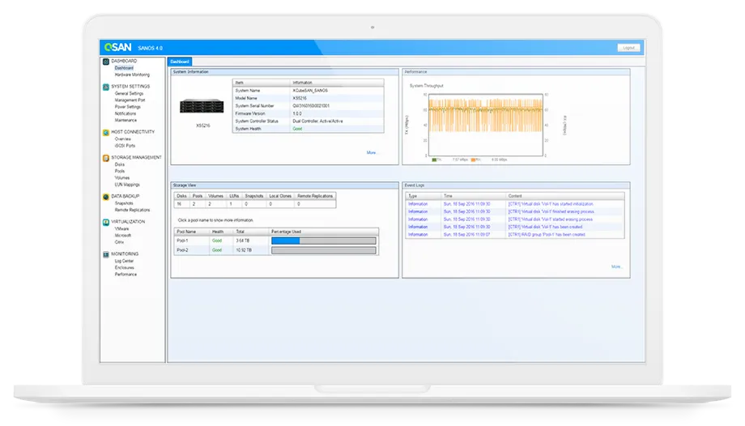
Task: Open LUN Mappings under Storage Management
Action: (127, 184)
